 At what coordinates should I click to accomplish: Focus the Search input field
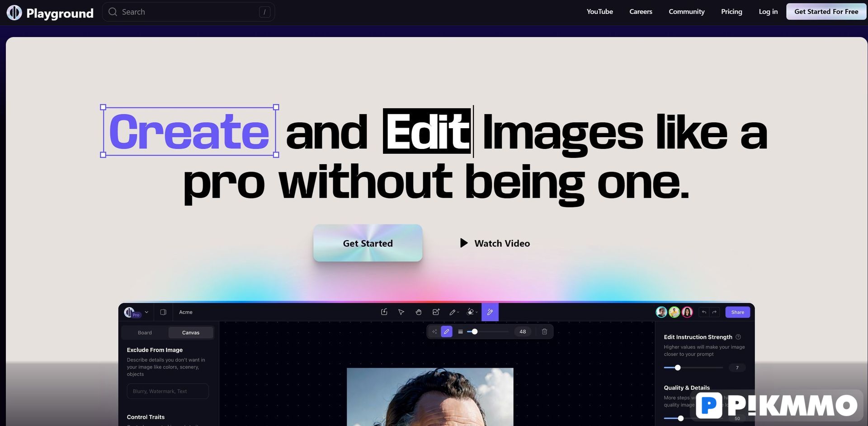[189, 12]
